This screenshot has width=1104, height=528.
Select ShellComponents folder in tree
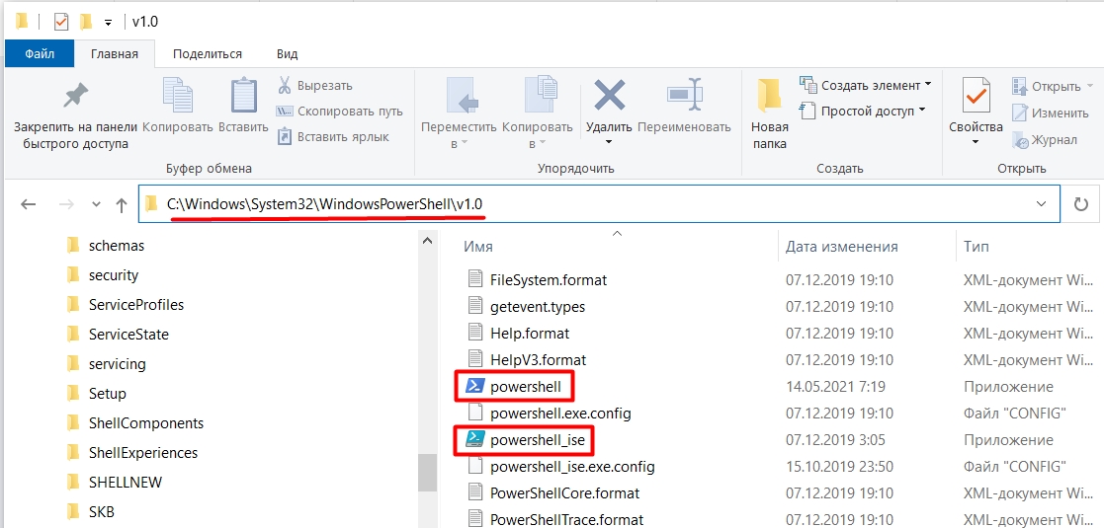pyautogui.click(x=136, y=423)
